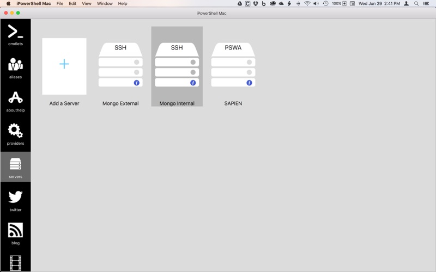The width and height of the screenshot is (436, 272).
Task: Click the SAPIEN label
Action: pyautogui.click(x=233, y=103)
